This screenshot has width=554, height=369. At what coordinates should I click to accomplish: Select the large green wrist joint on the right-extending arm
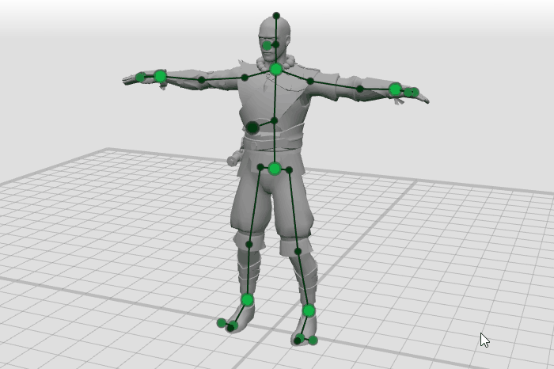[395, 89]
